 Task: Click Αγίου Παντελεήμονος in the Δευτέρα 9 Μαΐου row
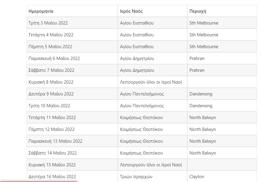[x=142, y=94]
